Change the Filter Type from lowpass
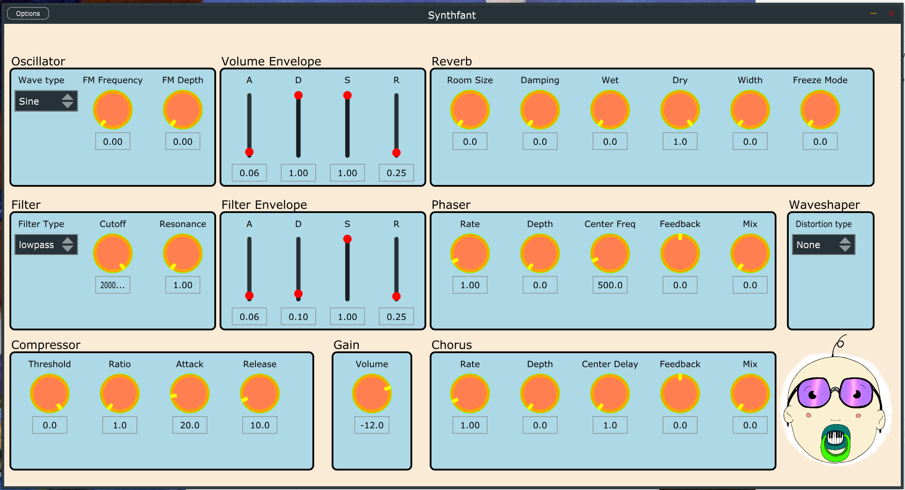Image resolution: width=905 pixels, height=490 pixels. click(45, 244)
